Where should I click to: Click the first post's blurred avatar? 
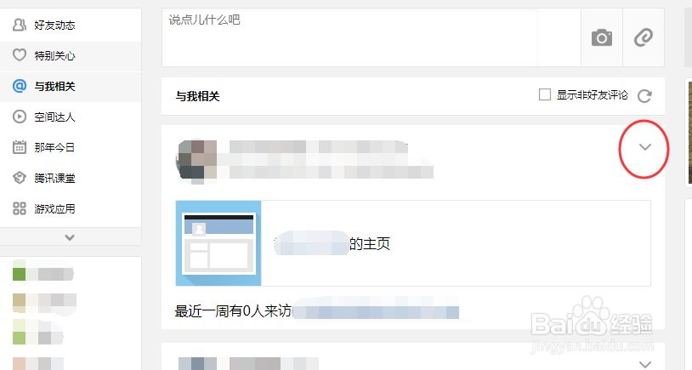tap(196, 161)
